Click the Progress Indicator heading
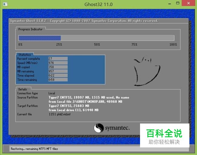197x155 pixels. pyautogui.click(x=30, y=29)
